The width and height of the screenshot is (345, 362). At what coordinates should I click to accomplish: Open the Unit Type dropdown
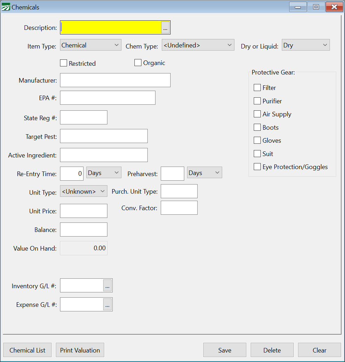84,192
